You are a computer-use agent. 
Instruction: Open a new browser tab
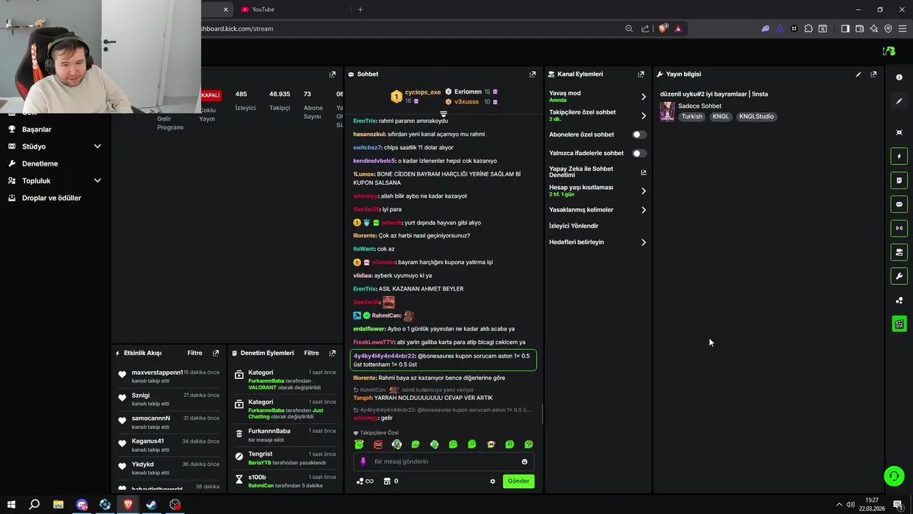click(x=360, y=9)
